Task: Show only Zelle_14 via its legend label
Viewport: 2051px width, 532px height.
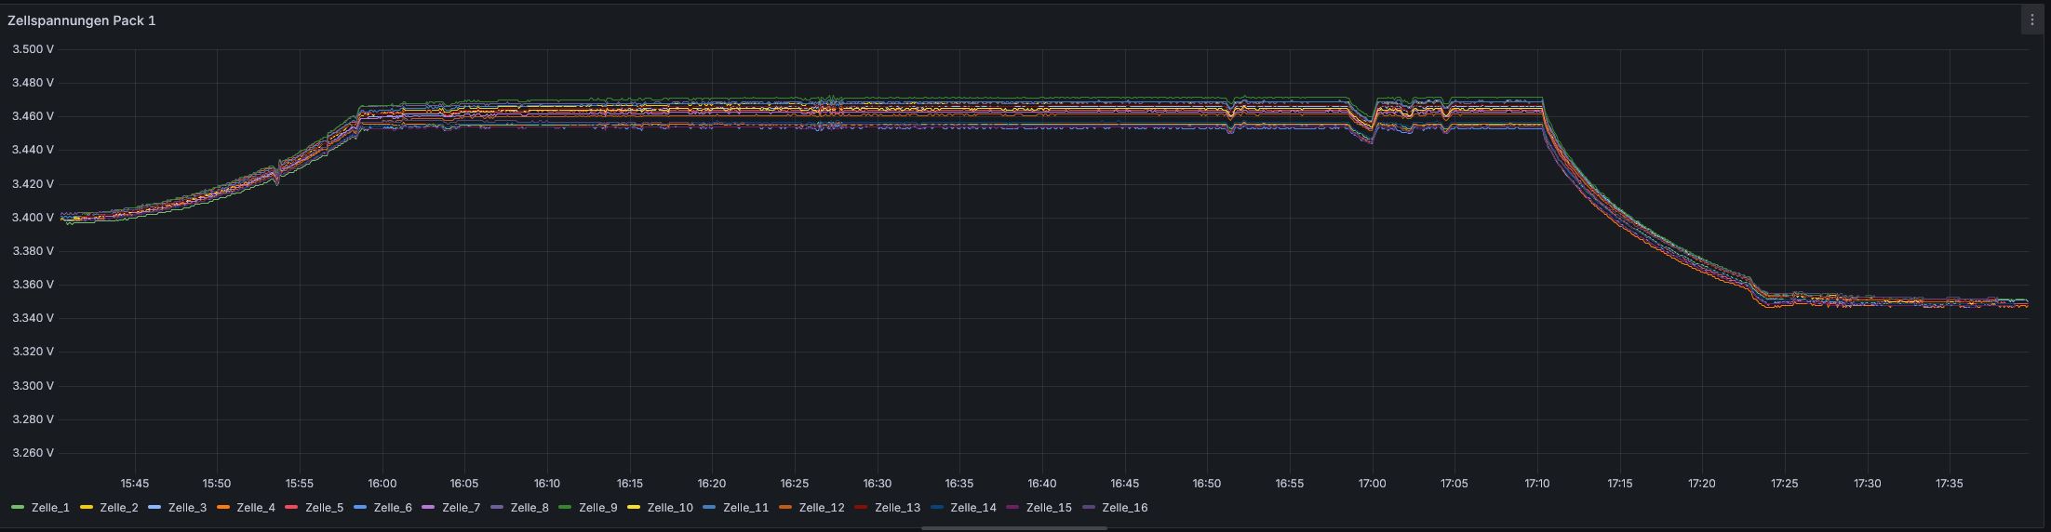Action: coord(972,508)
